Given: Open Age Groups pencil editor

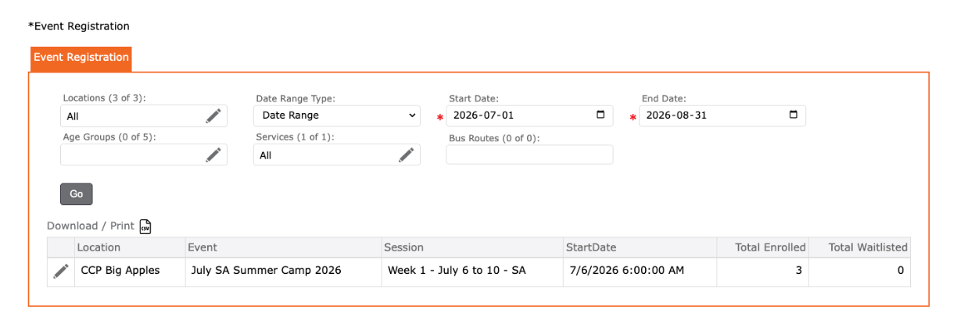Looking at the screenshot, I should pos(213,155).
